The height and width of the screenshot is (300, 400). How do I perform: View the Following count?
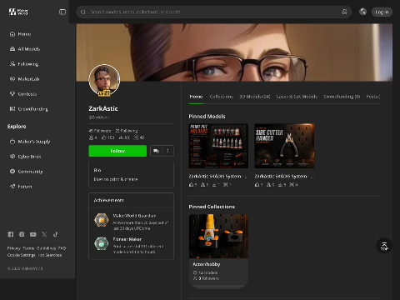pyautogui.click(x=127, y=131)
